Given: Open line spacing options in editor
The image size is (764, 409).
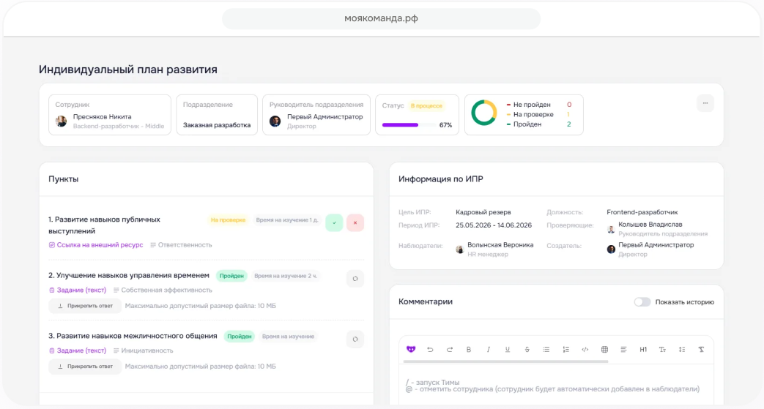Looking at the screenshot, I should click(x=682, y=350).
